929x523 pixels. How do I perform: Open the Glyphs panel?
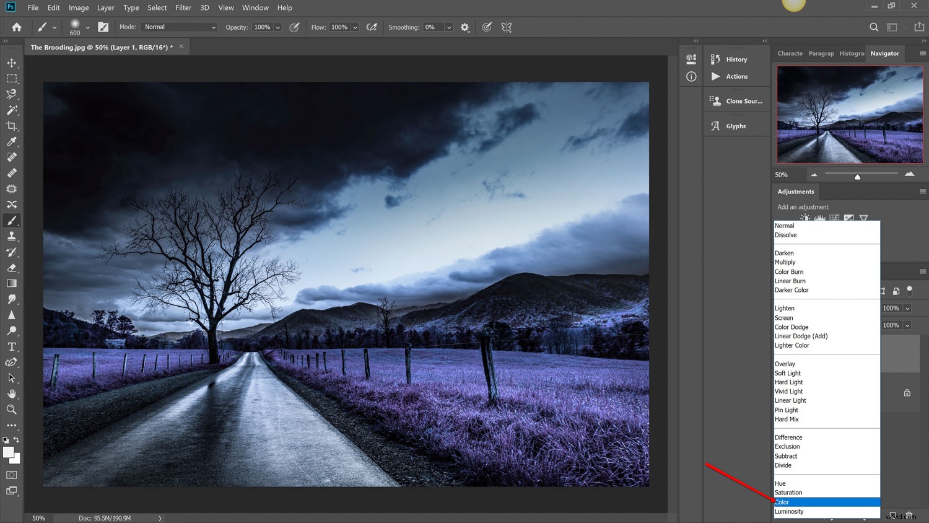(x=736, y=125)
